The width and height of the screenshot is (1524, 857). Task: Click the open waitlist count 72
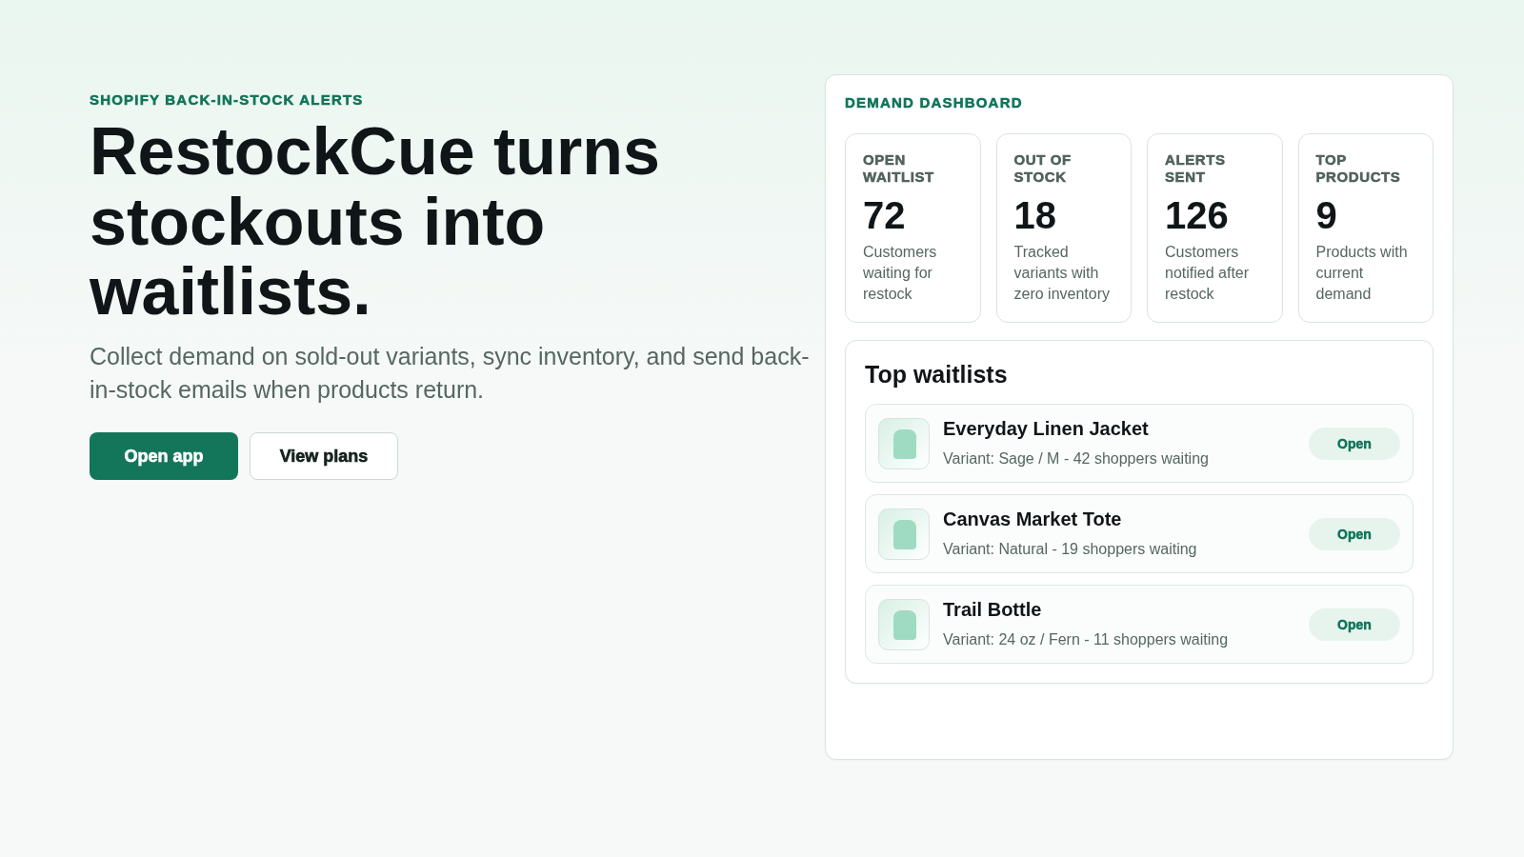pos(884,216)
